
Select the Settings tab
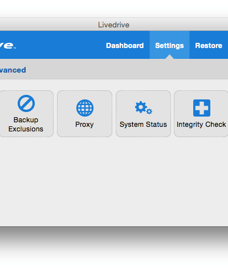point(169,46)
